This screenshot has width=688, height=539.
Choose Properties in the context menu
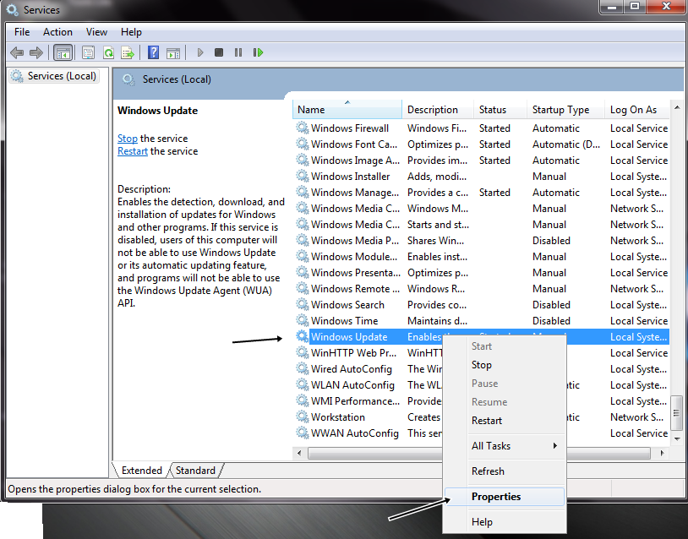click(x=505, y=497)
